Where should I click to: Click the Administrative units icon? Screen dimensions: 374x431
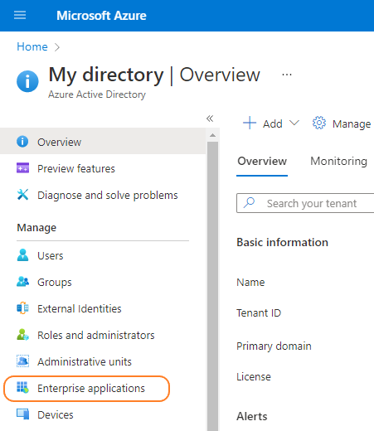(x=22, y=361)
